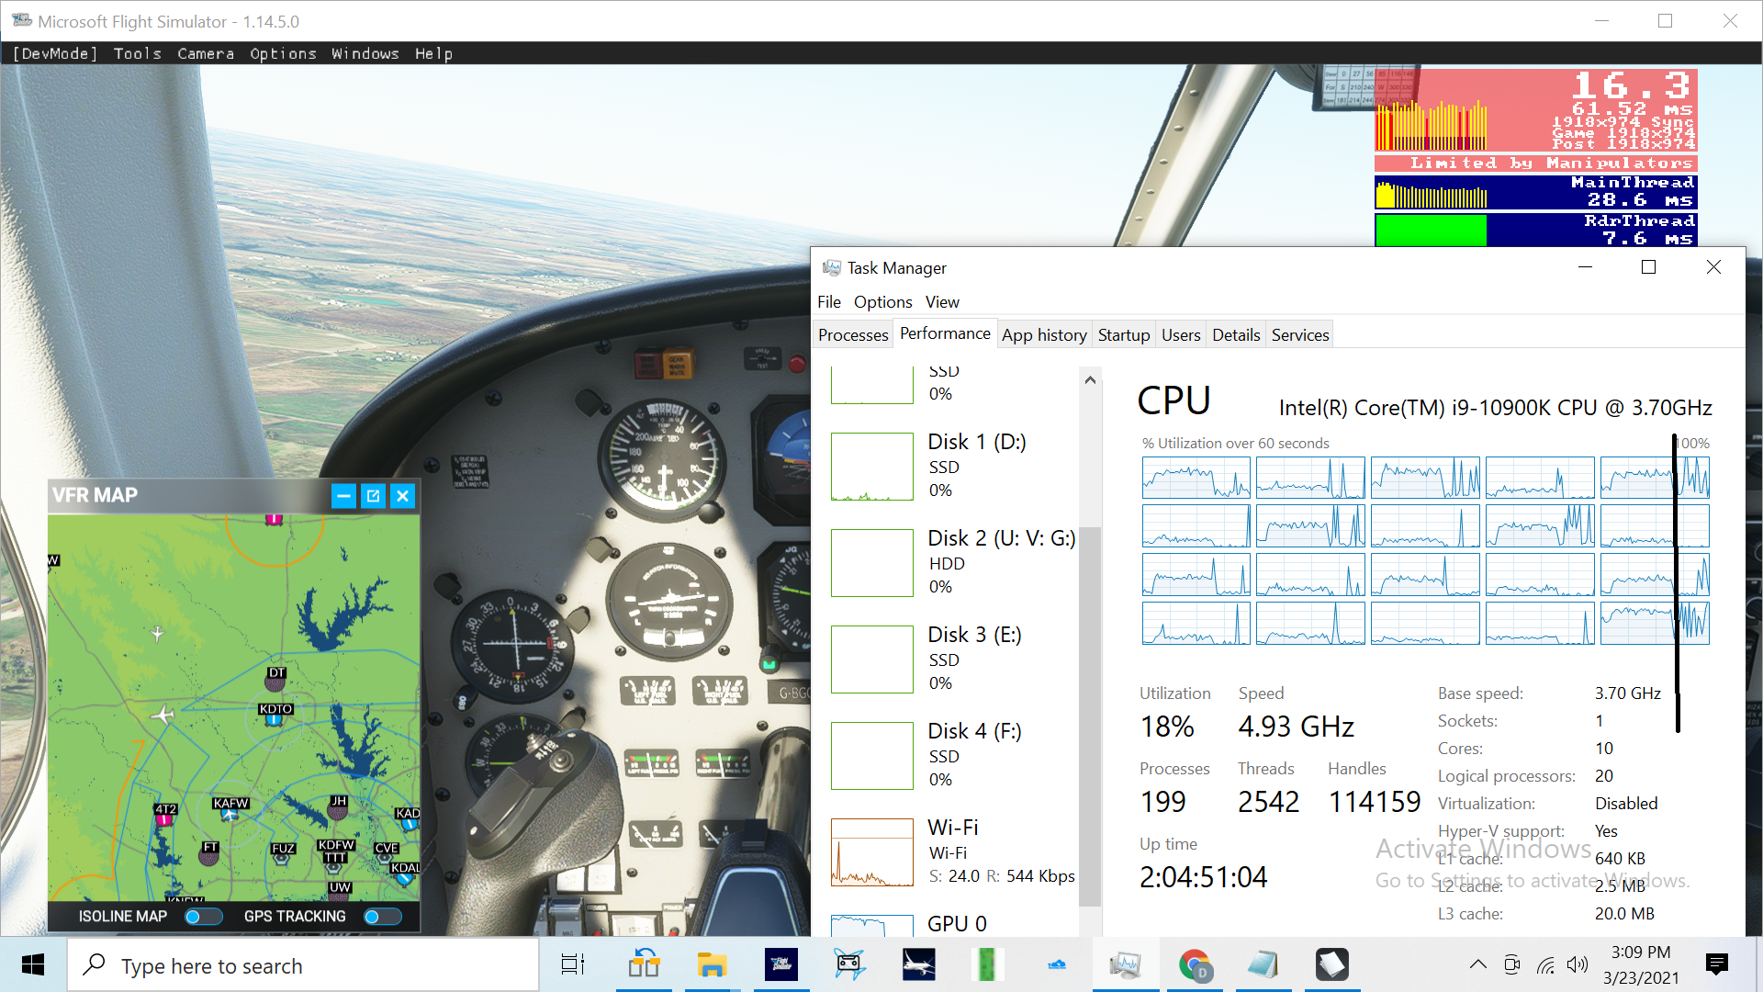Image resolution: width=1763 pixels, height=992 pixels.
Task: Open Task Manager Options menu
Action: point(882,301)
